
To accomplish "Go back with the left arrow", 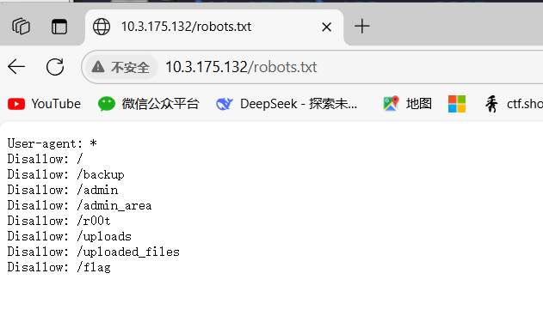I will tap(16, 67).
